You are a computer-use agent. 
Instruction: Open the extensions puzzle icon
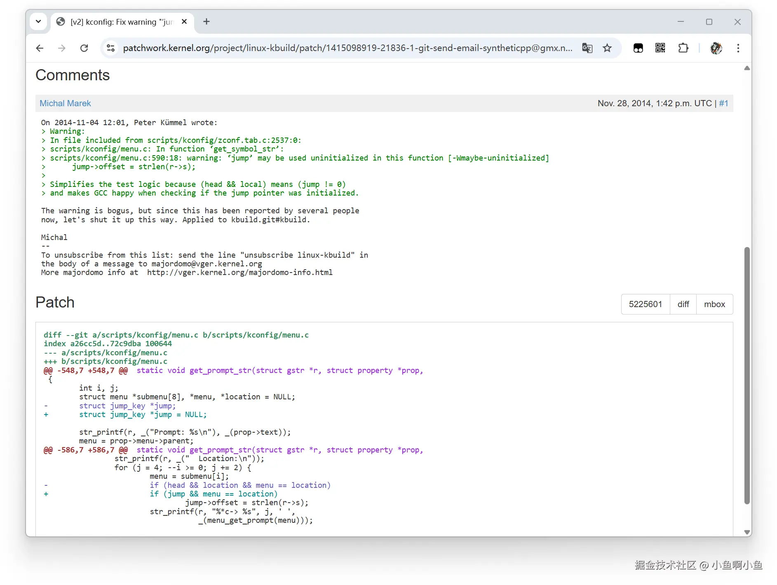[x=683, y=48]
